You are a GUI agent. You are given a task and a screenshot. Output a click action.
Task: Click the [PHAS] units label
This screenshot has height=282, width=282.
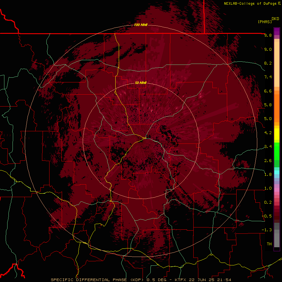(265, 22)
